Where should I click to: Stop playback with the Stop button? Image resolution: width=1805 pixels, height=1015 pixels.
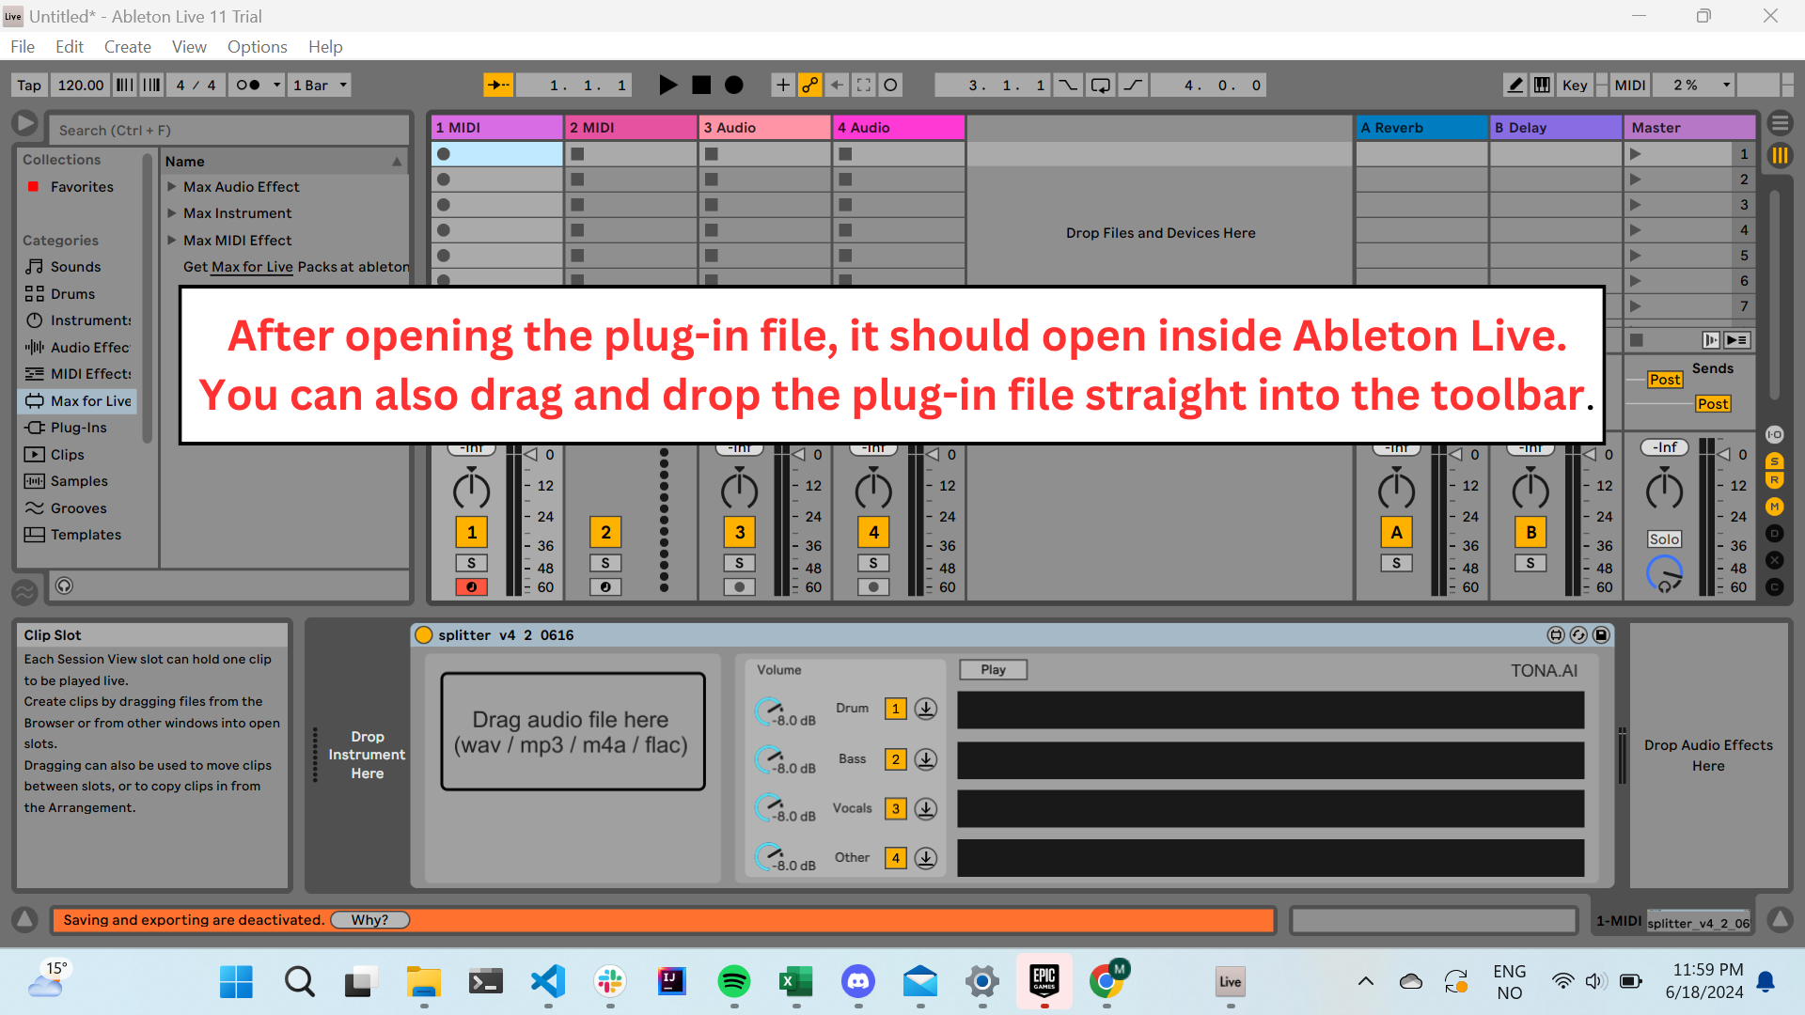pyautogui.click(x=701, y=85)
